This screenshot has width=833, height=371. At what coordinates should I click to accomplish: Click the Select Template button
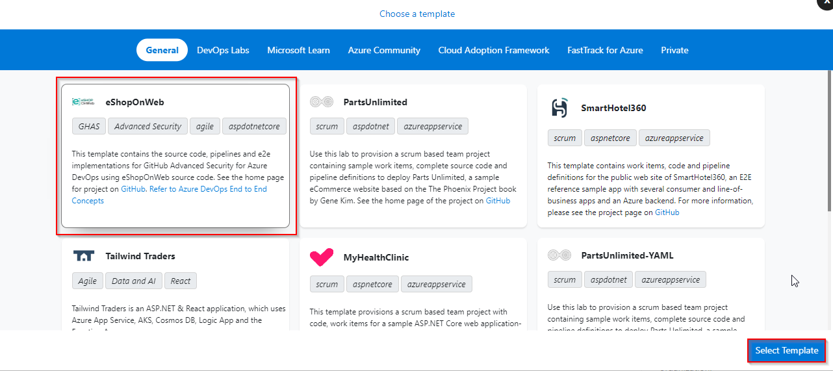coord(787,350)
